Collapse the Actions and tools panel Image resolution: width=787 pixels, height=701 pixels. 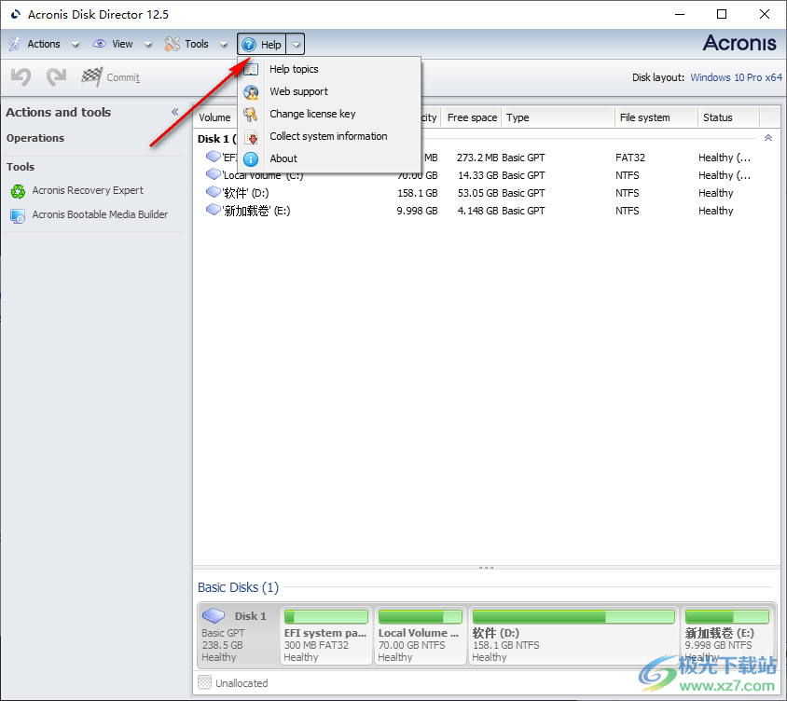(x=174, y=112)
